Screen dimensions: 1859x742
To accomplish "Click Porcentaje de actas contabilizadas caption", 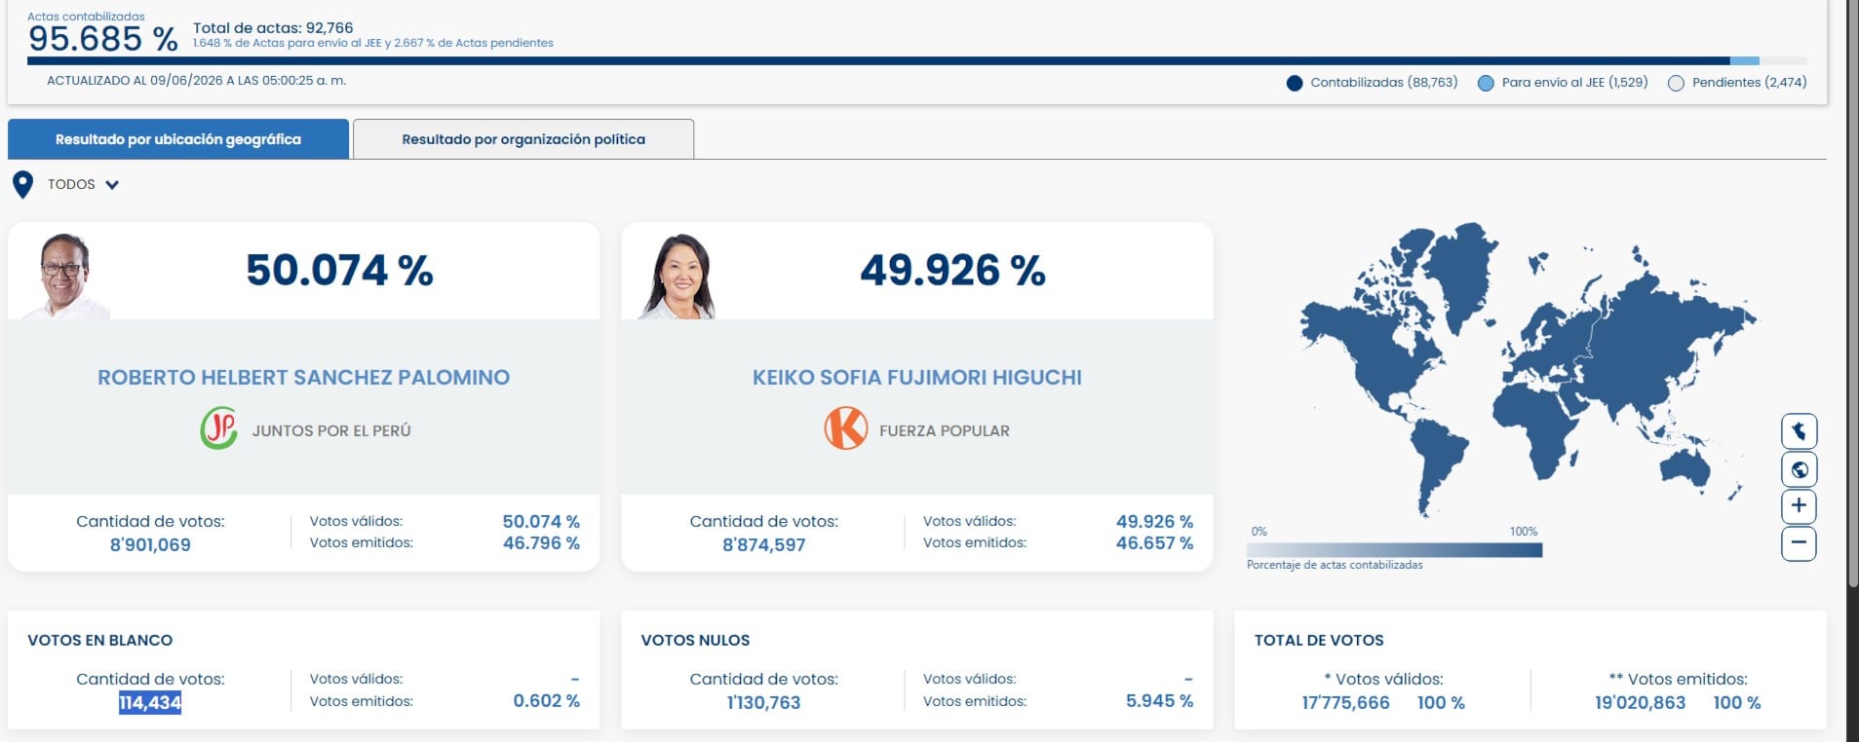I will point(1335,565).
